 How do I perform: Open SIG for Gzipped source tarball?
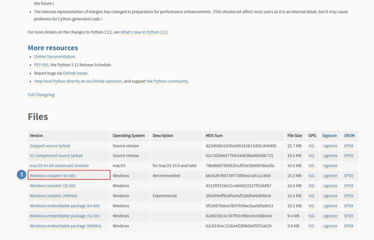click(311, 146)
